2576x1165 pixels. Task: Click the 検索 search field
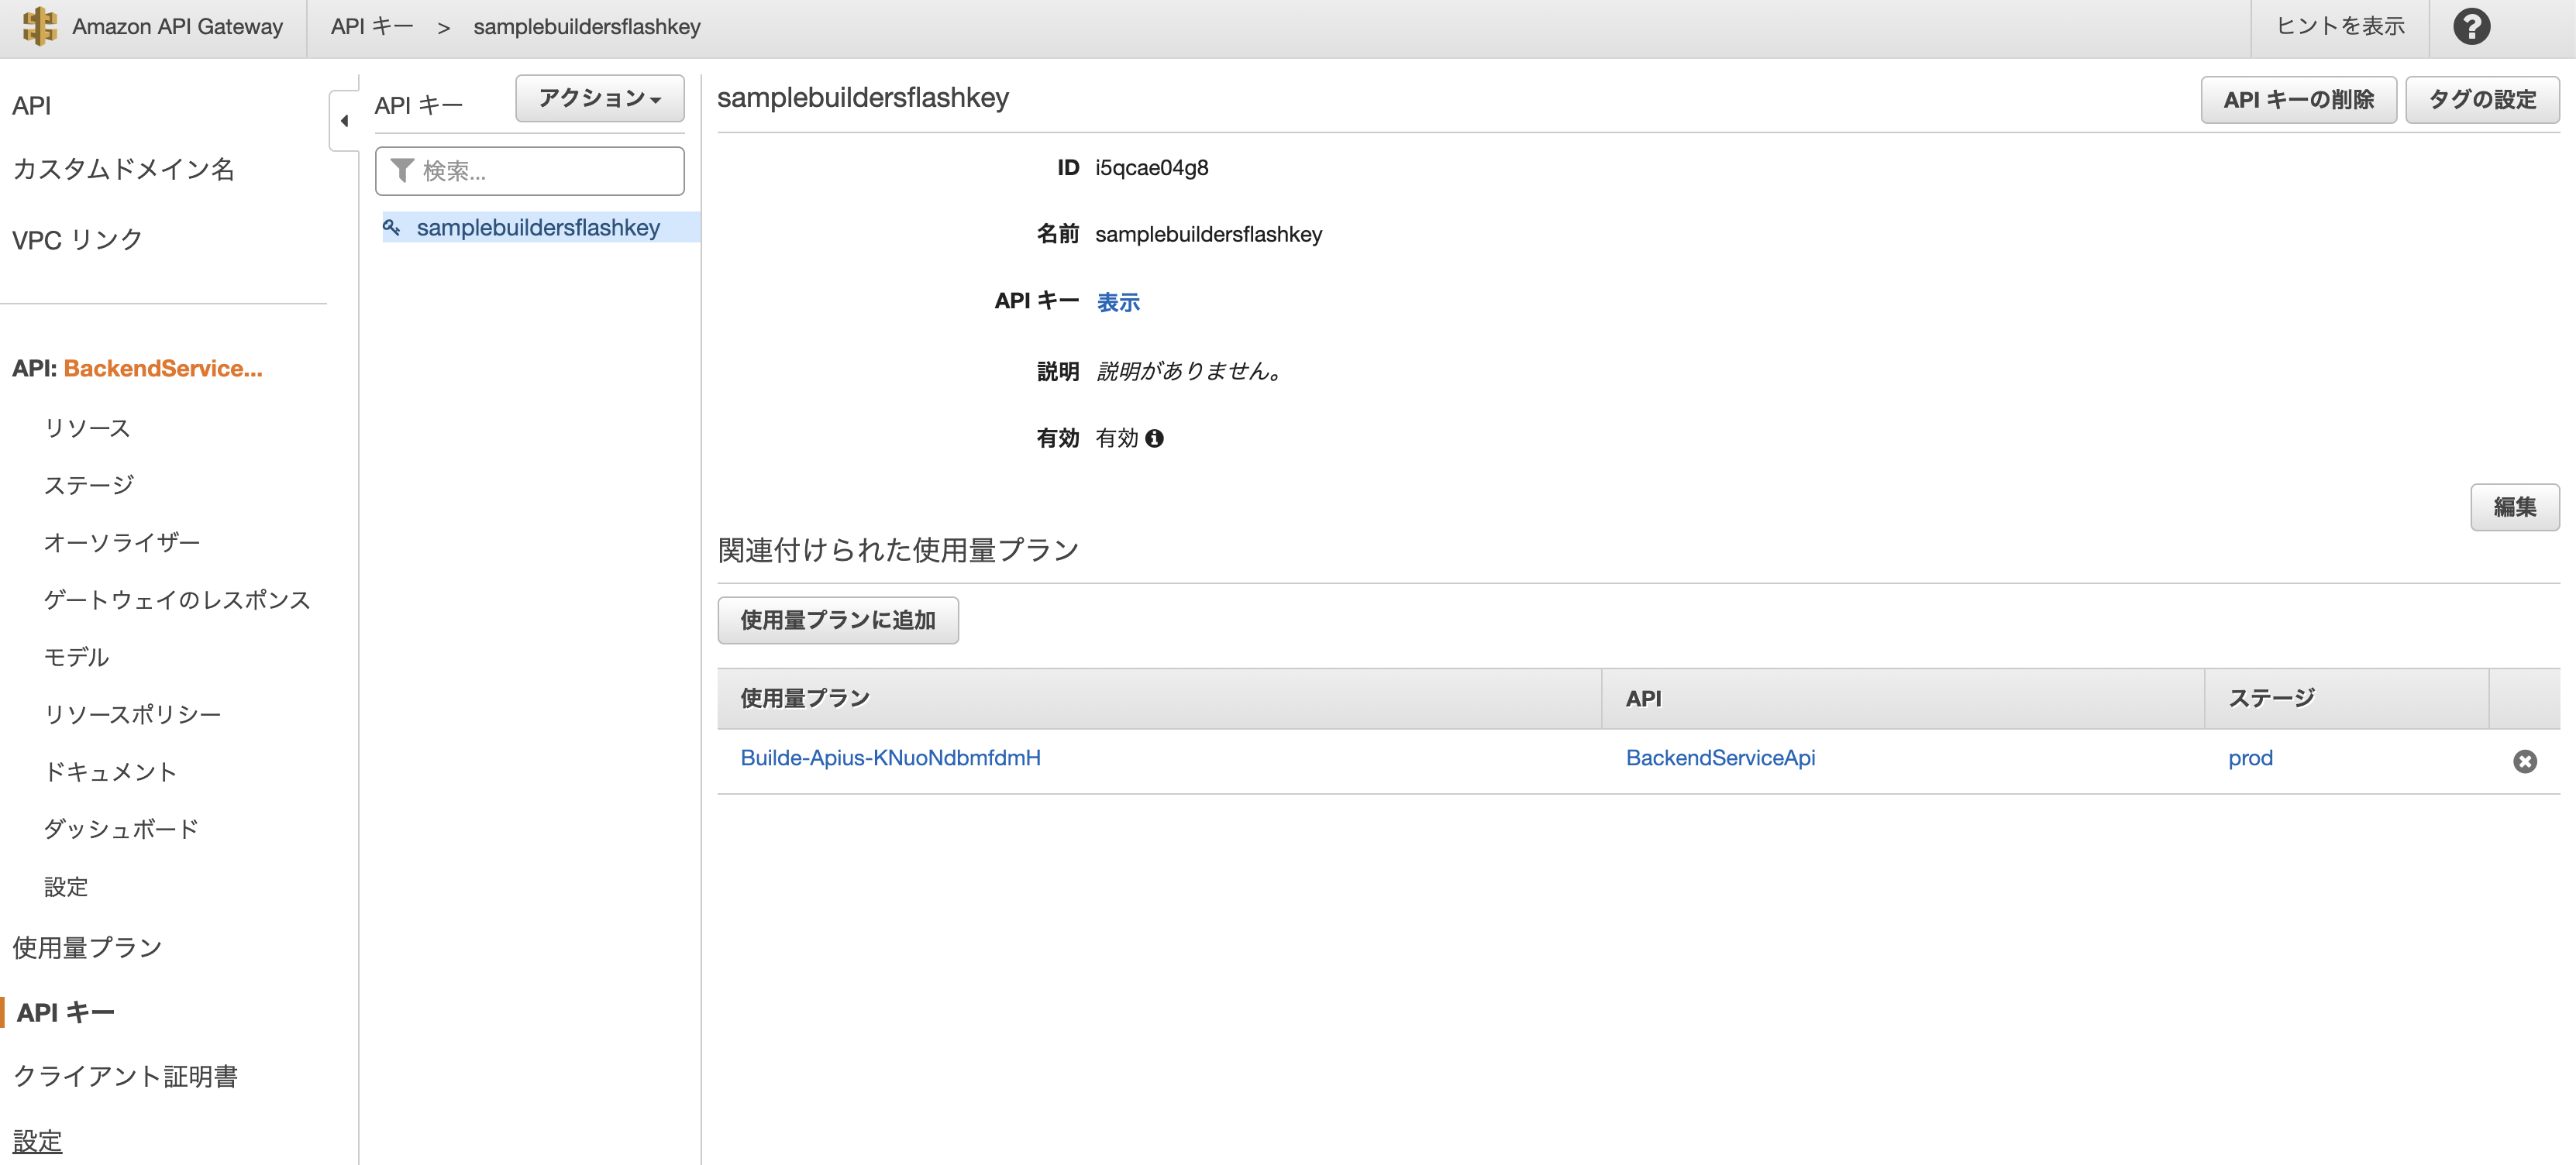pyautogui.click(x=530, y=171)
